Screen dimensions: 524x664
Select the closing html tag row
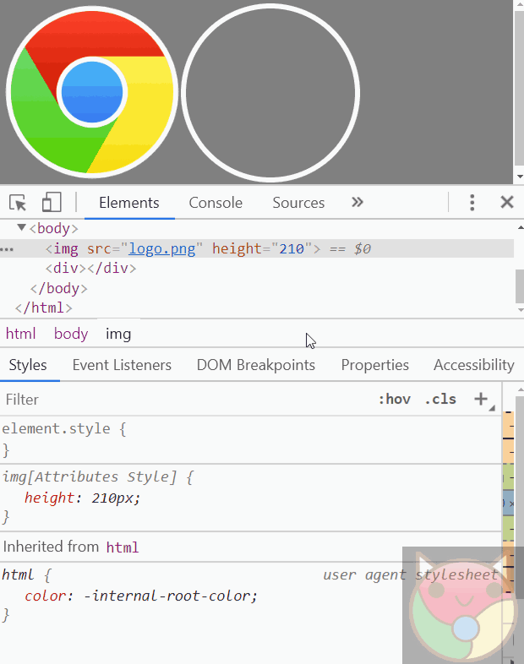pos(44,308)
